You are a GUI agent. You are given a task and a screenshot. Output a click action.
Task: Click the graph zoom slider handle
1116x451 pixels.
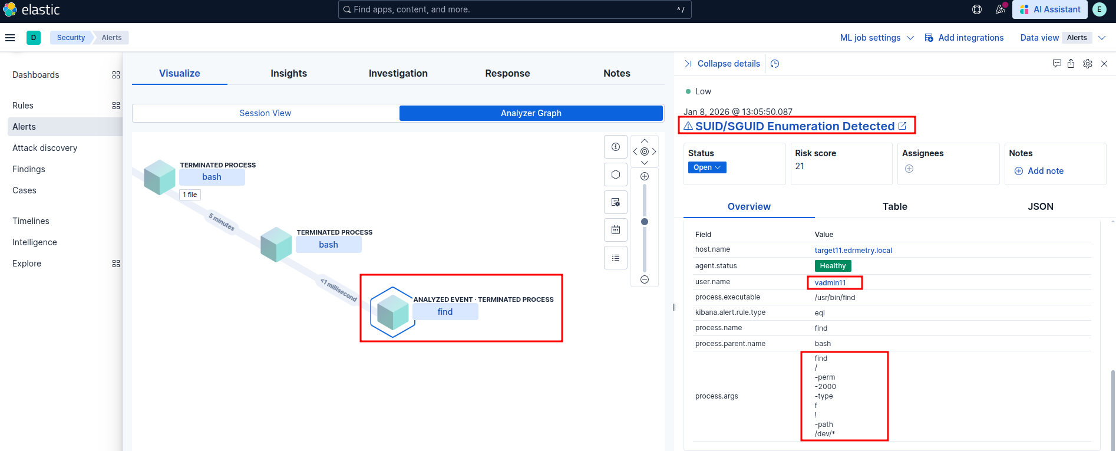(x=645, y=222)
